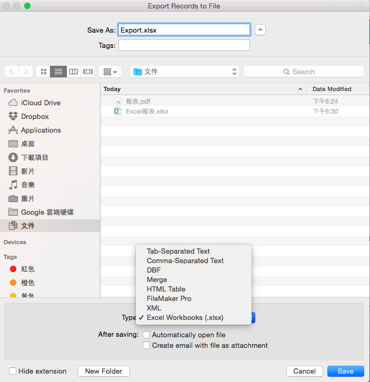This screenshot has height=382, width=370.
Task: Enable Automatically open file checkbox
Action: (146, 335)
